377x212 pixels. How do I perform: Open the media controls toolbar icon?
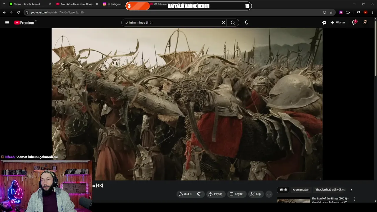pos(358,12)
